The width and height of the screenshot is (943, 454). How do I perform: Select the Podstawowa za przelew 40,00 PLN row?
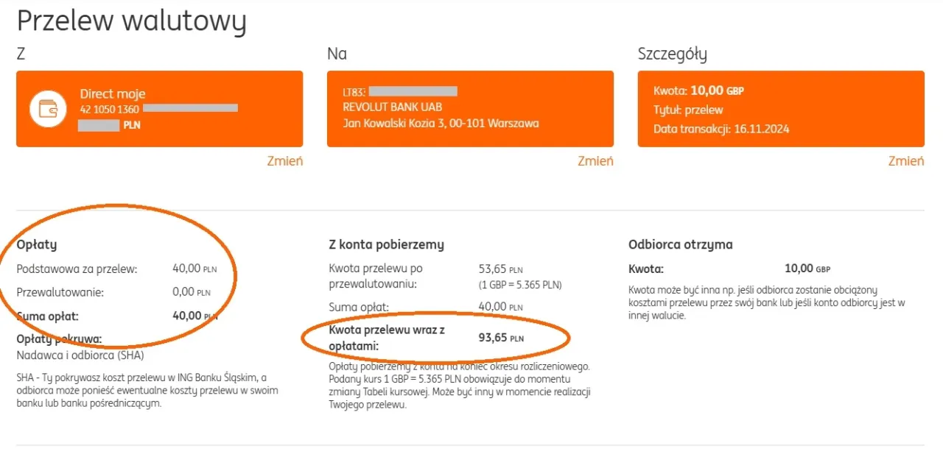pyautogui.click(x=111, y=269)
